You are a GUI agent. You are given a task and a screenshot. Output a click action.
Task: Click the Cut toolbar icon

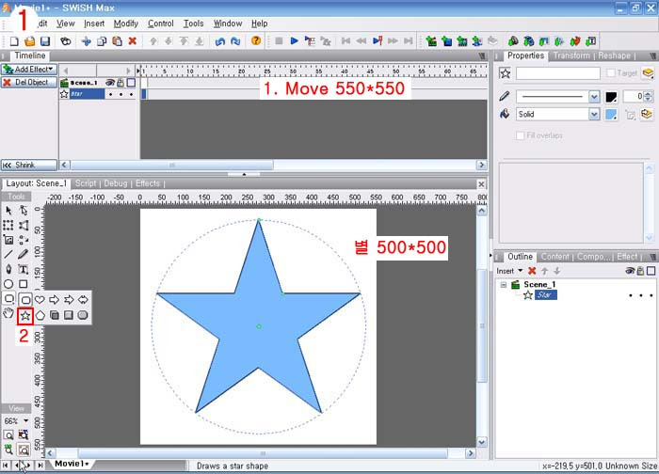coord(87,41)
